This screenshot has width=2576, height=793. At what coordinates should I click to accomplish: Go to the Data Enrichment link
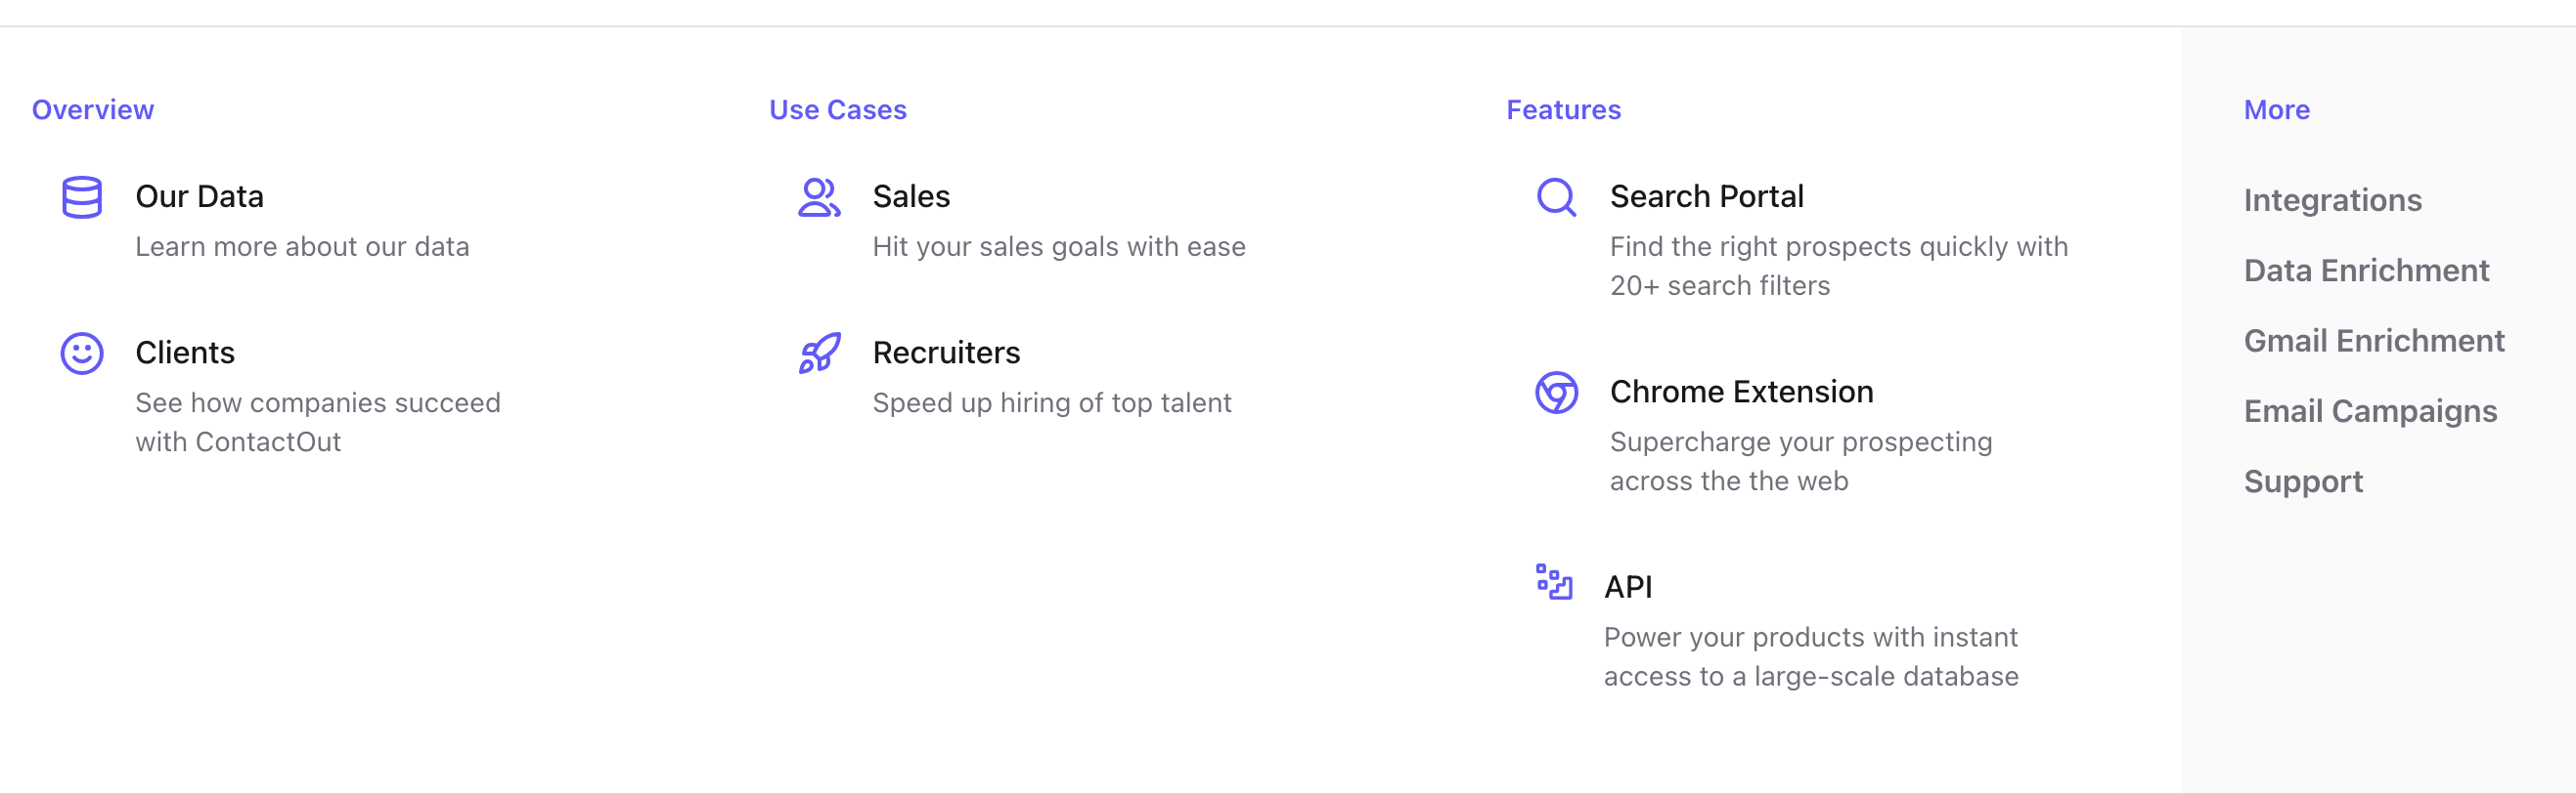point(2366,271)
